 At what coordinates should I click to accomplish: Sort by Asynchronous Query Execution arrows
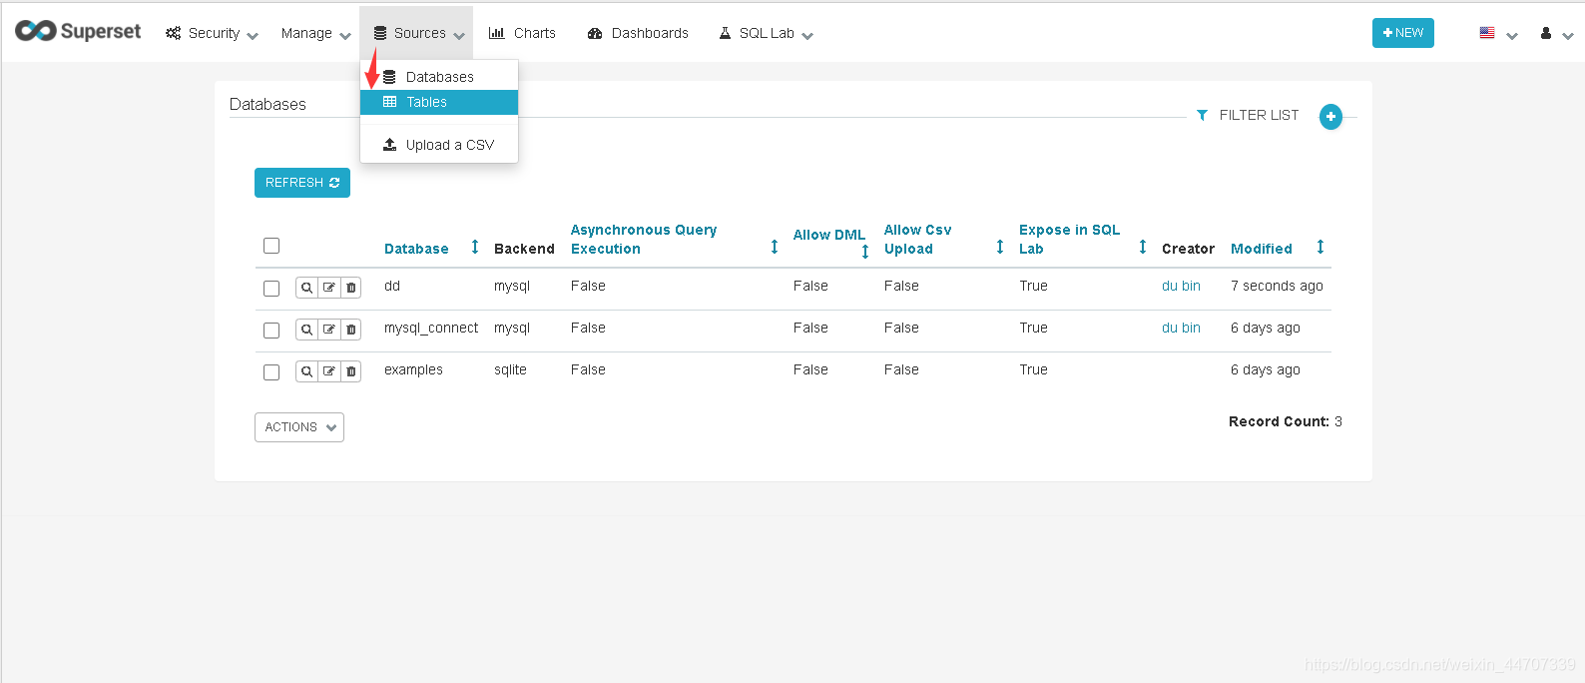[x=775, y=247]
